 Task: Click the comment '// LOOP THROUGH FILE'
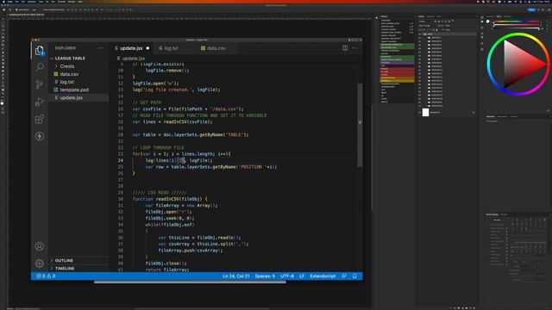158,147
